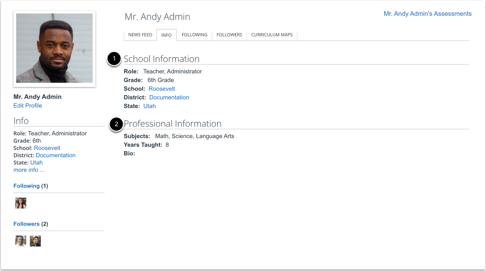Click the second follower's avatar thumbnail
Screen dimensions: 486x271
pos(36,241)
